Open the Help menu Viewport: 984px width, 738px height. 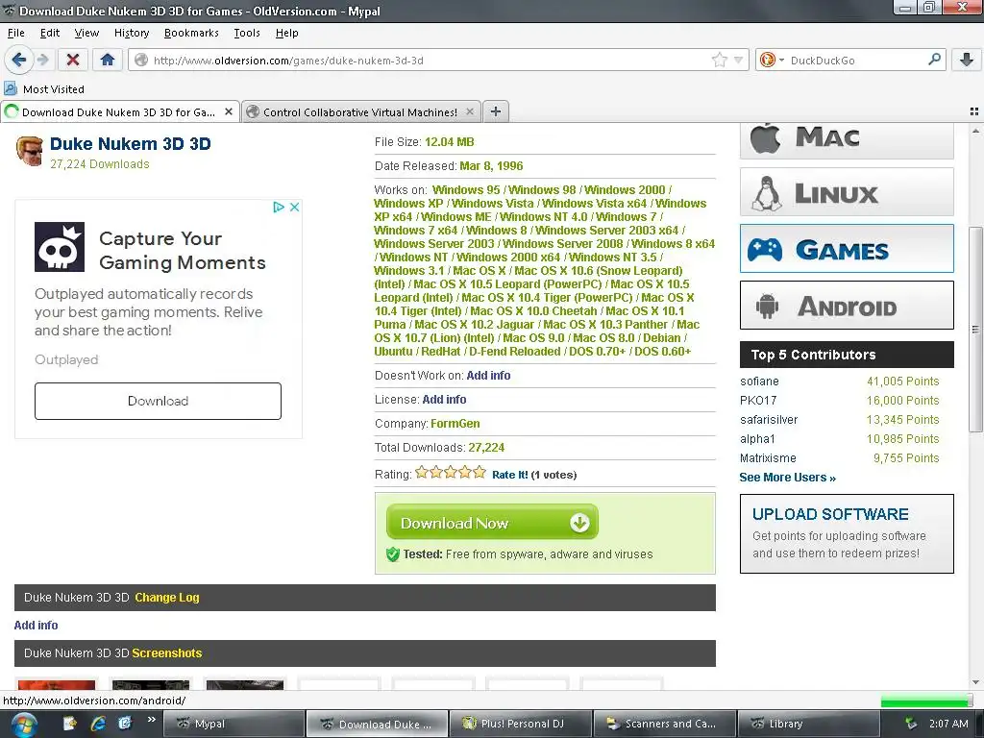coord(286,33)
